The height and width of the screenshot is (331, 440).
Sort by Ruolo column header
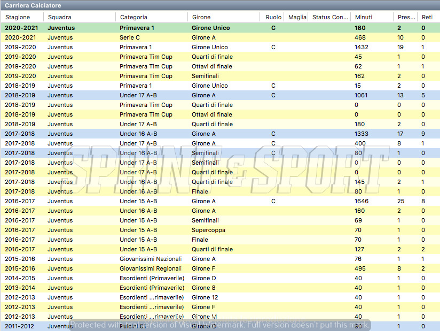pos(273,17)
